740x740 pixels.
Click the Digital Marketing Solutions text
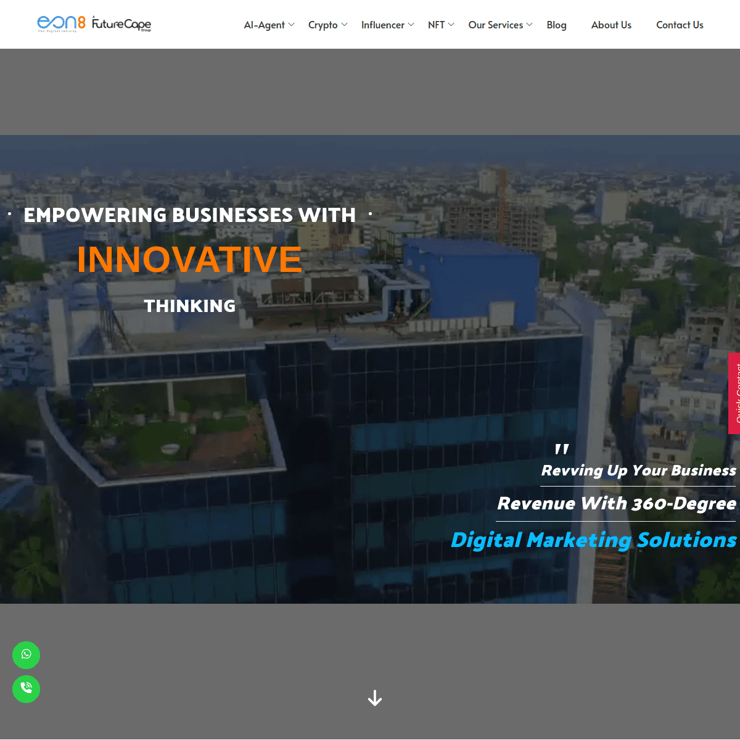593,540
